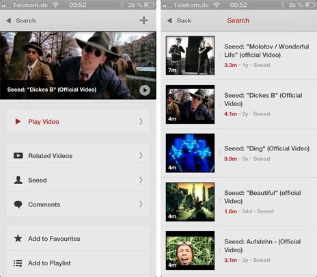The height and width of the screenshot is (277, 317).
Task: Tap the red Play Video triangle icon
Action: [18, 122]
